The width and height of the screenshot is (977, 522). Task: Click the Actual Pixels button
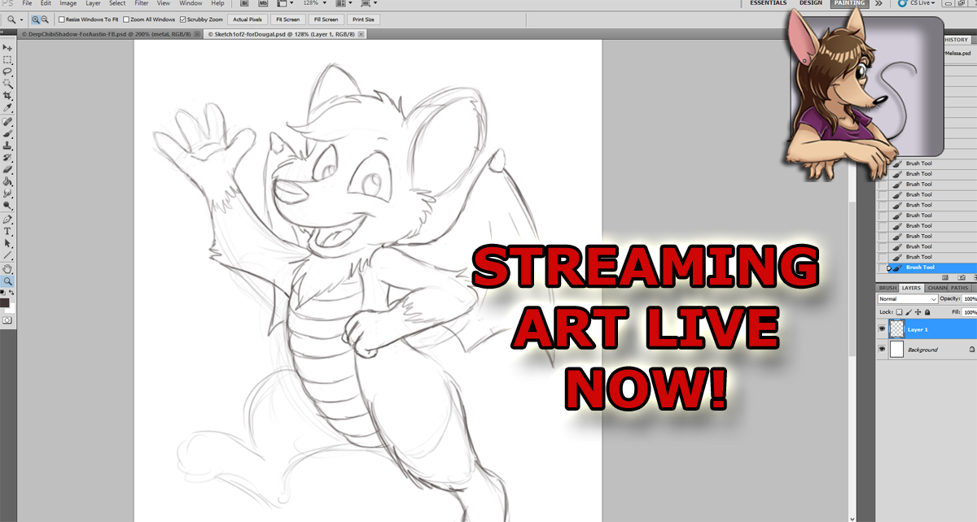click(247, 19)
